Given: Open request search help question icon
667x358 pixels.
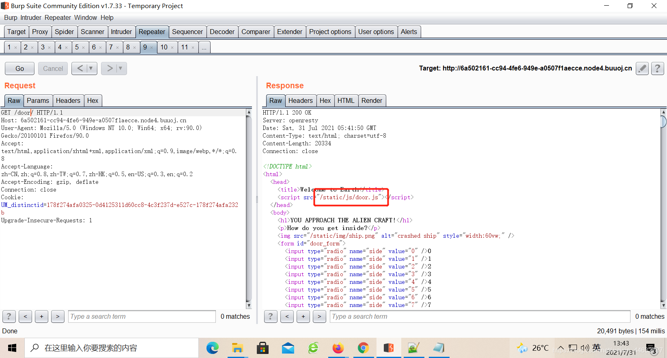Looking at the screenshot, I should tap(9, 316).
